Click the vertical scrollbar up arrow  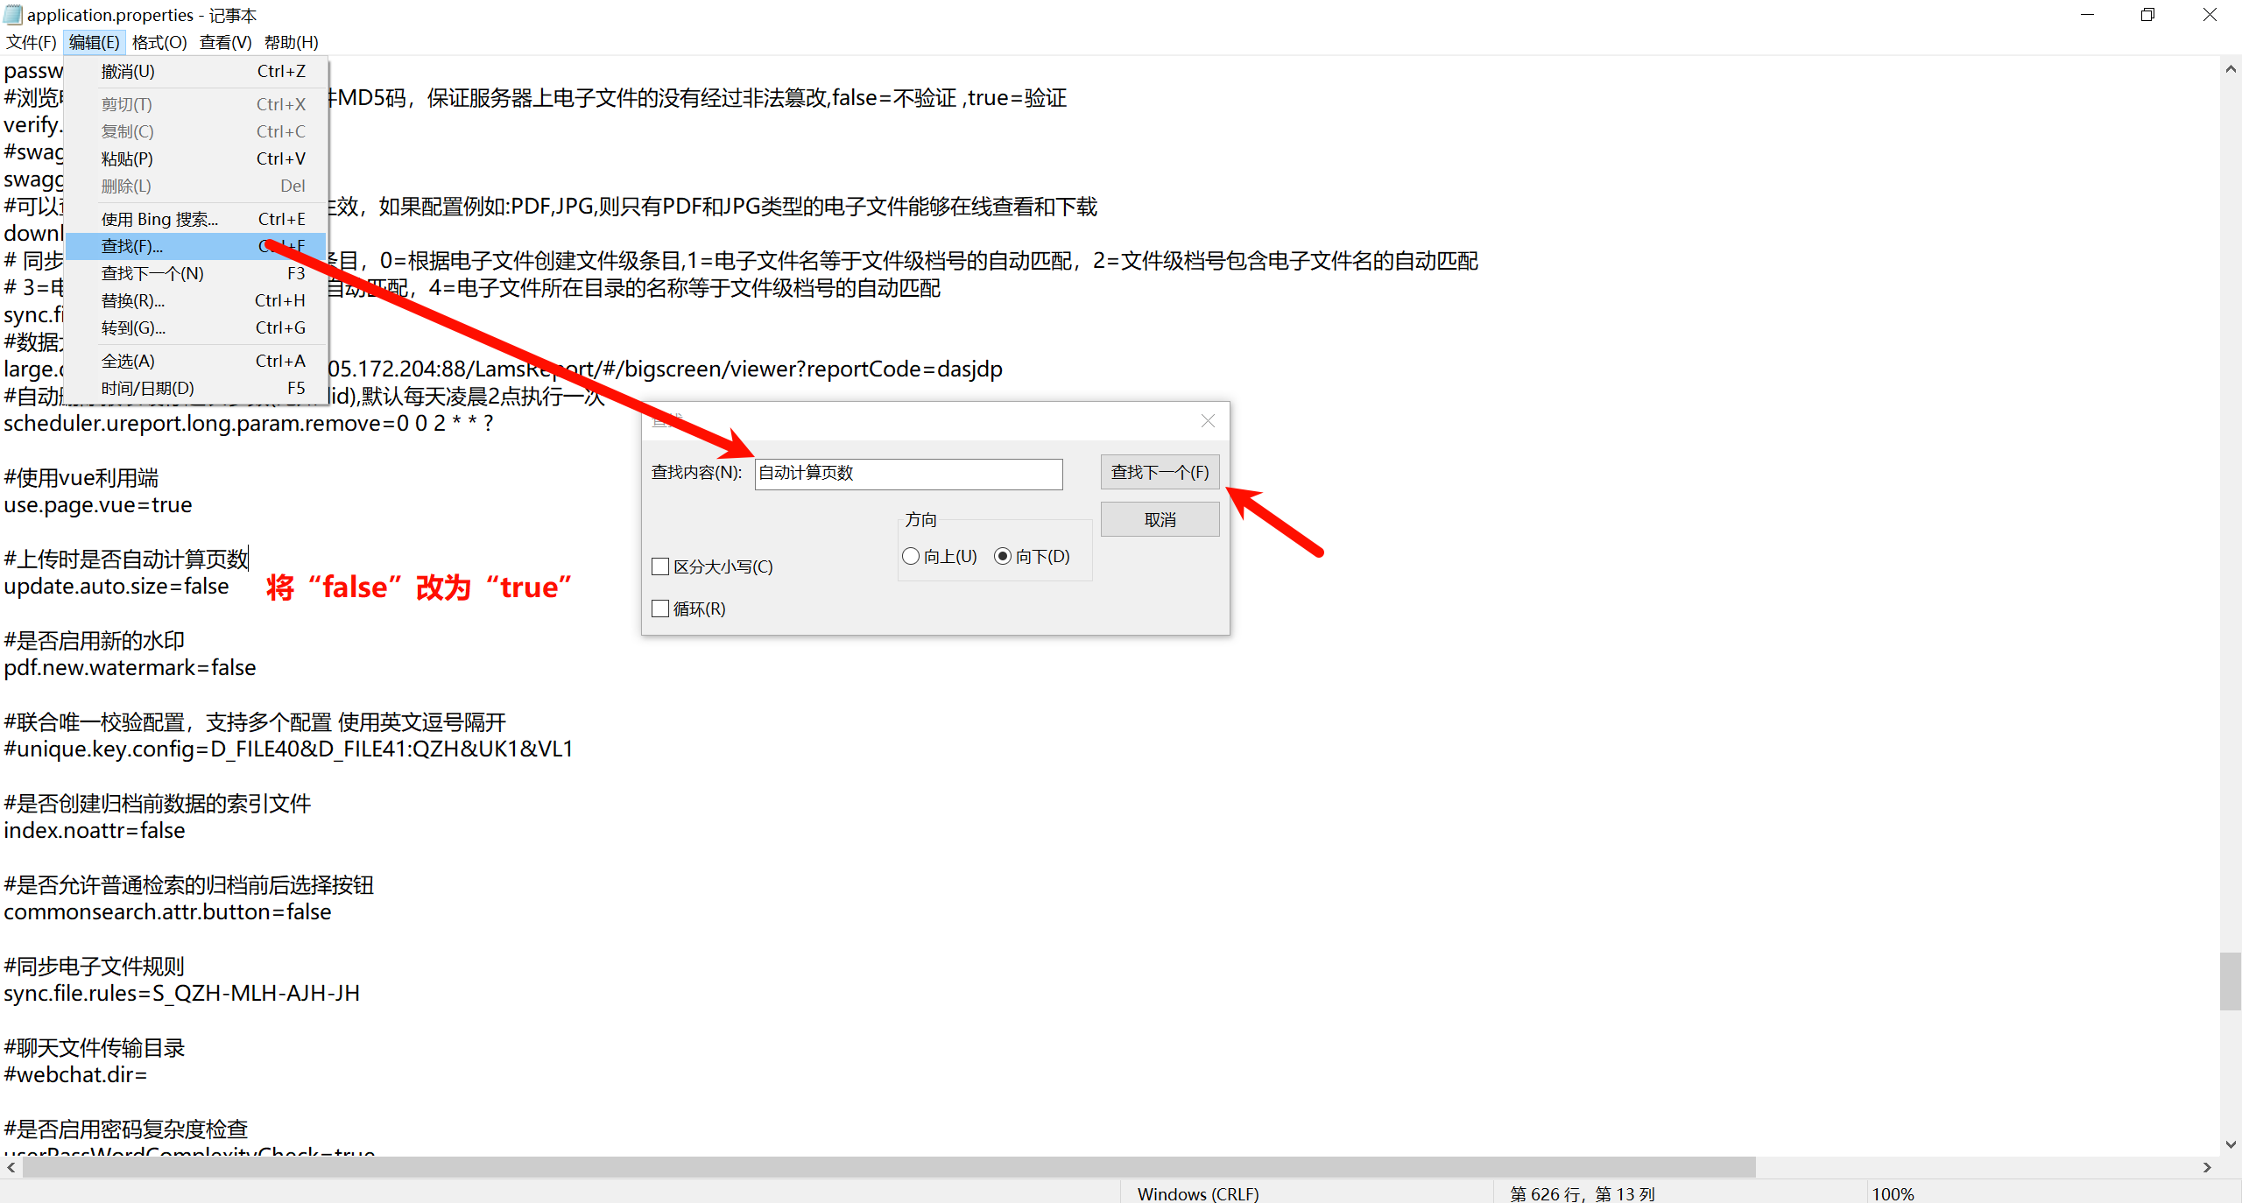(x=2230, y=69)
